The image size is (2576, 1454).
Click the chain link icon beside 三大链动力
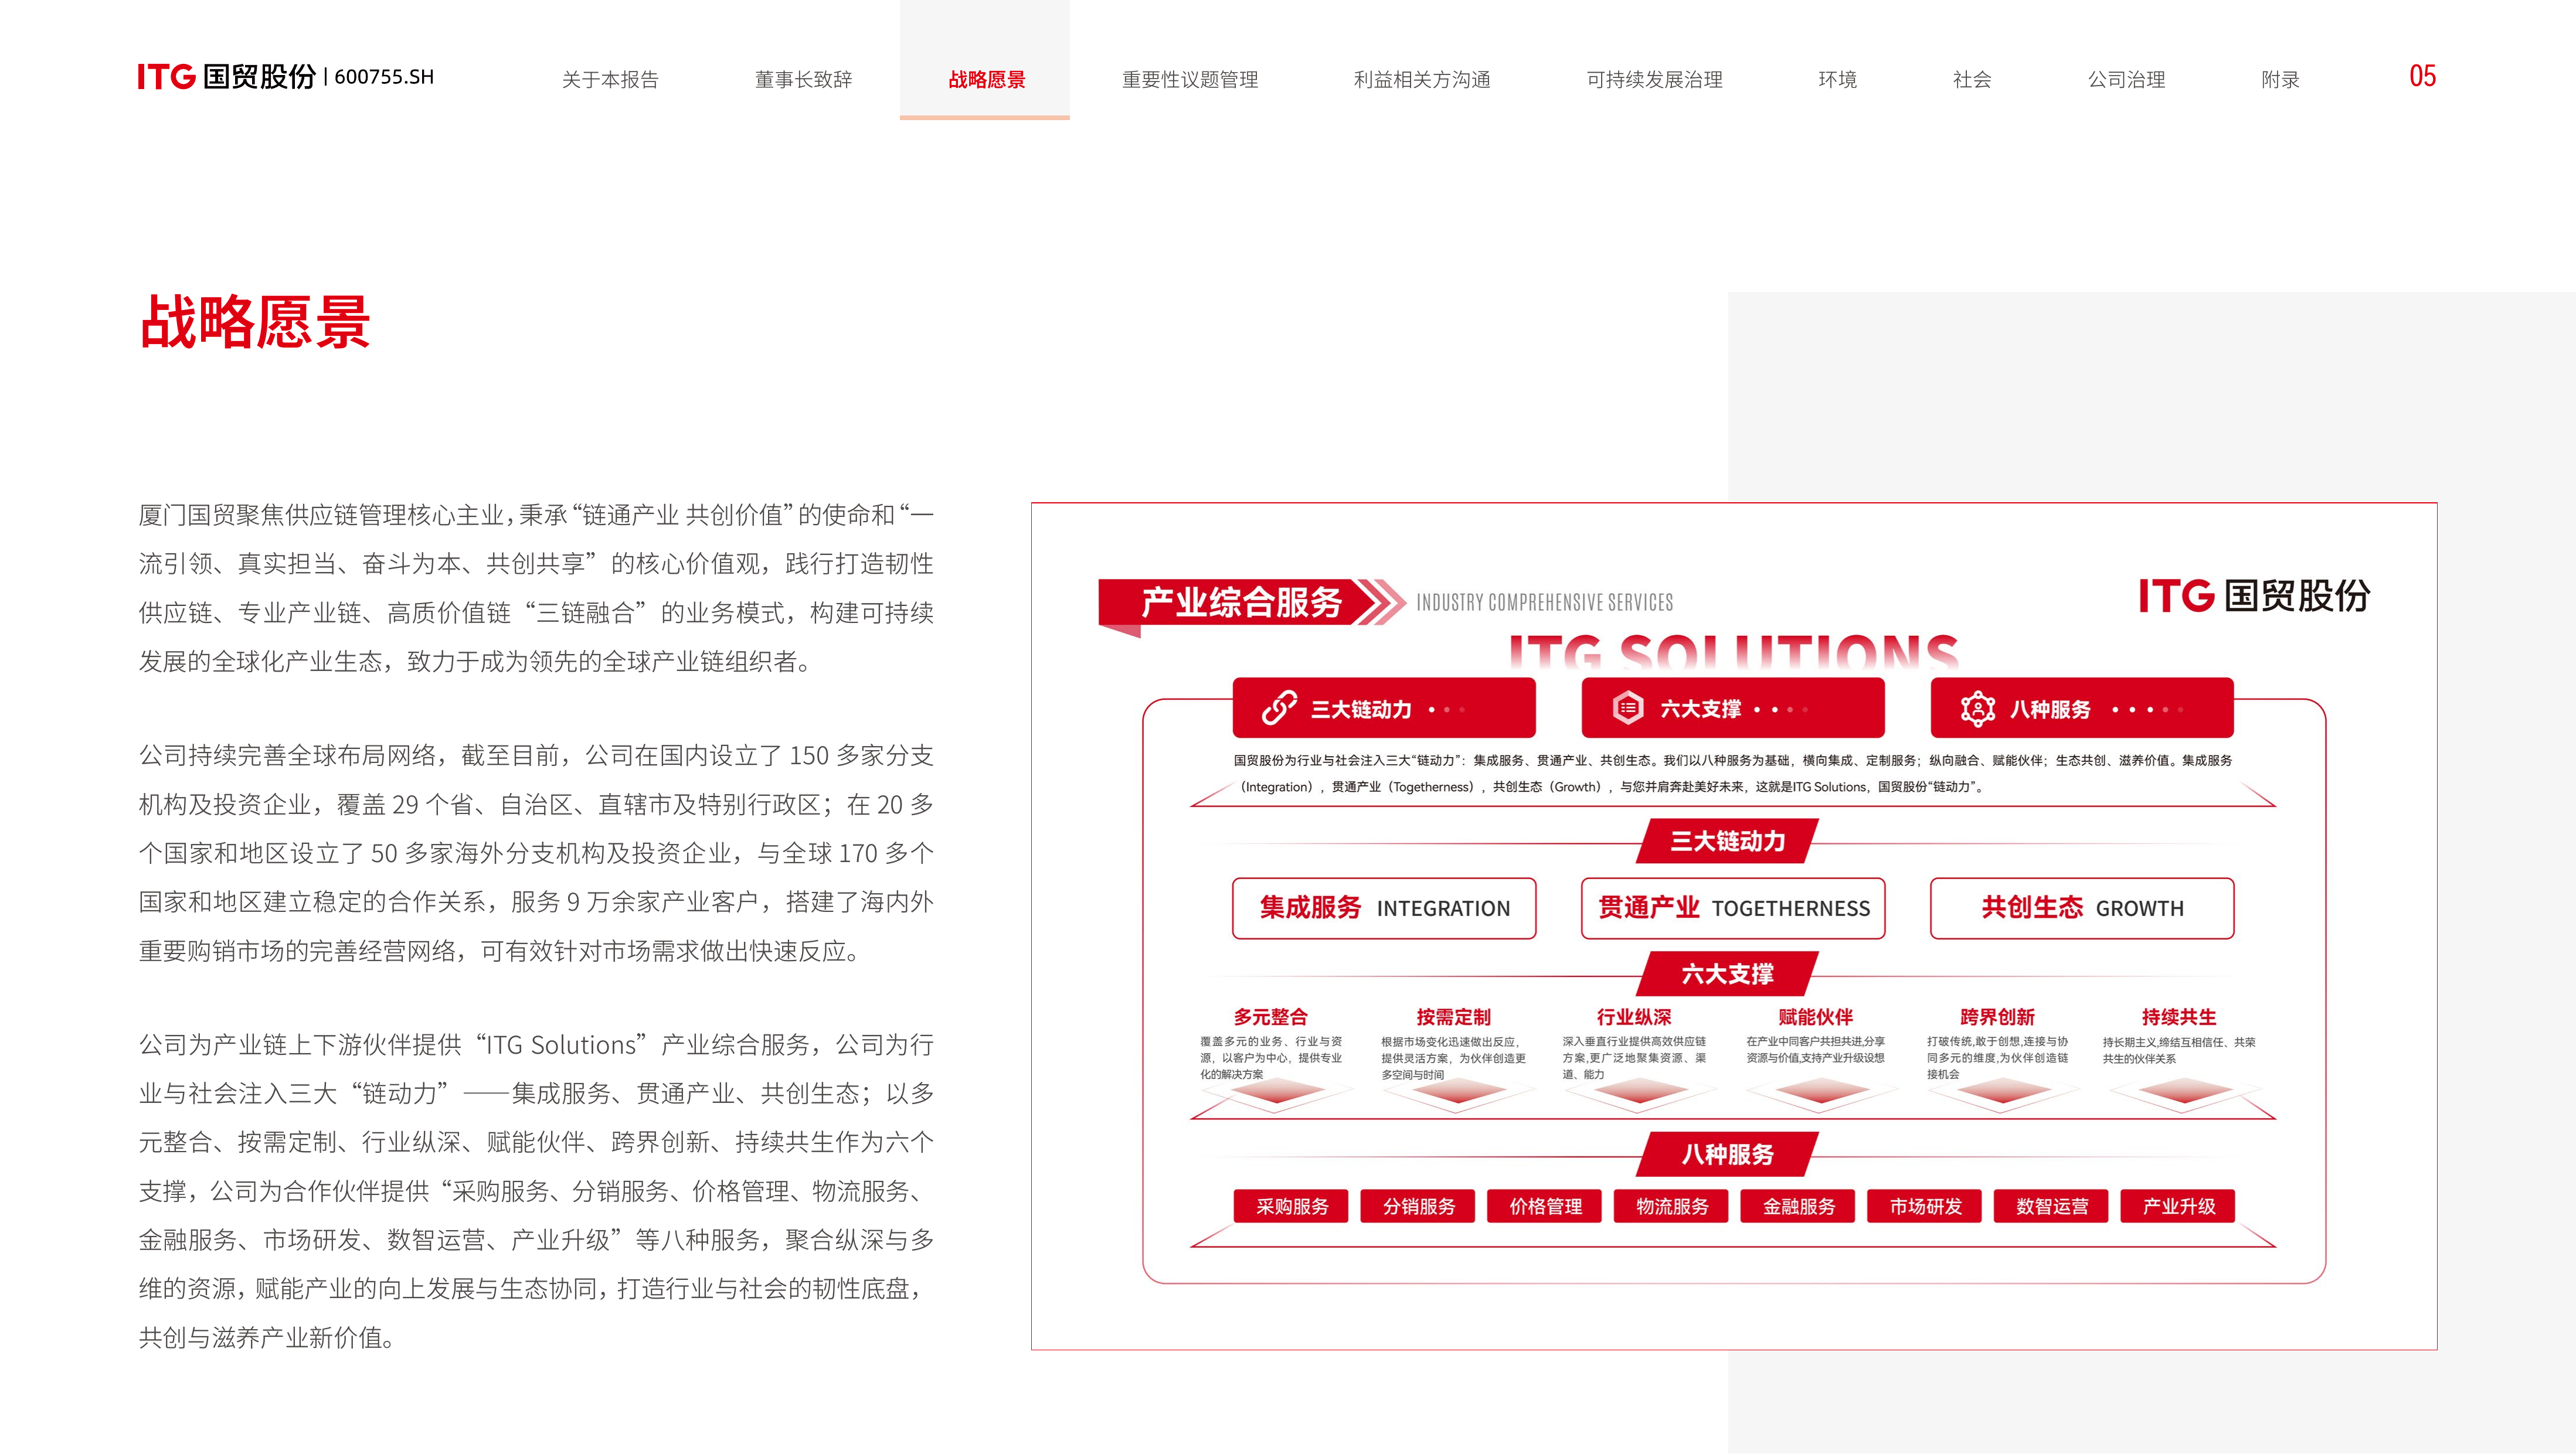point(1279,708)
